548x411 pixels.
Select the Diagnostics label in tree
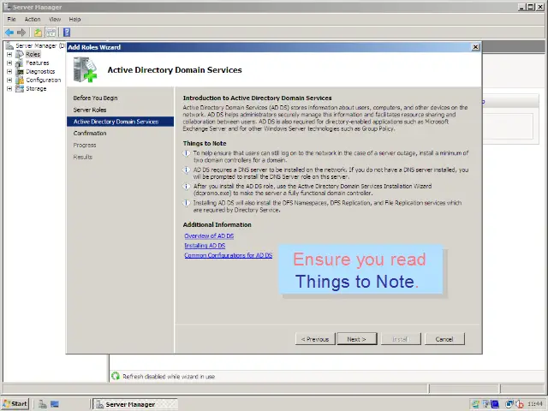[40, 71]
